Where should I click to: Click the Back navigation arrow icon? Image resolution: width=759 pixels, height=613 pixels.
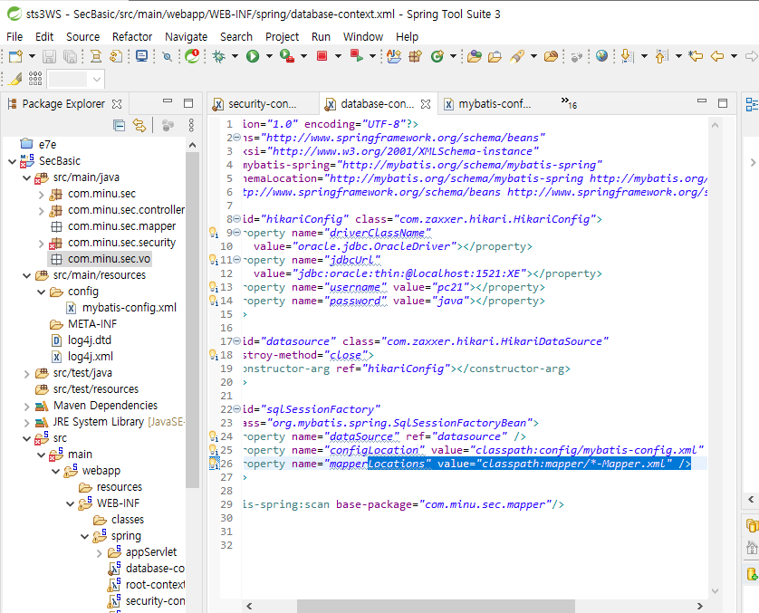tap(717, 57)
